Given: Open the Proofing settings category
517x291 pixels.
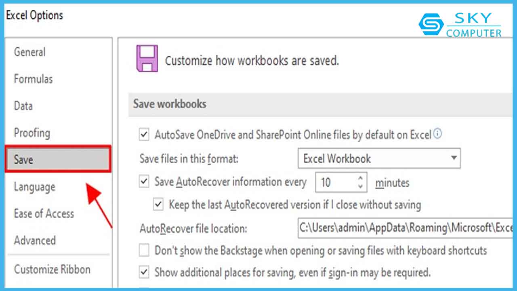Looking at the screenshot, I should pos(32,133).
